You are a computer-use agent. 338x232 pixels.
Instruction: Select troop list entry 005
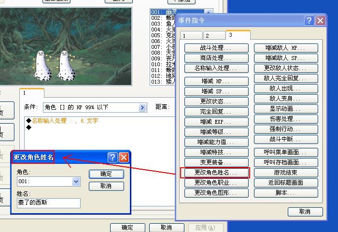163,35
